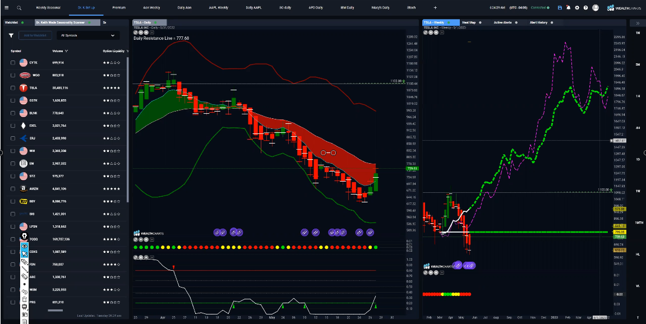
Task: Undo last annotation with the arrow icon
Action: click(x=24, y=292)
